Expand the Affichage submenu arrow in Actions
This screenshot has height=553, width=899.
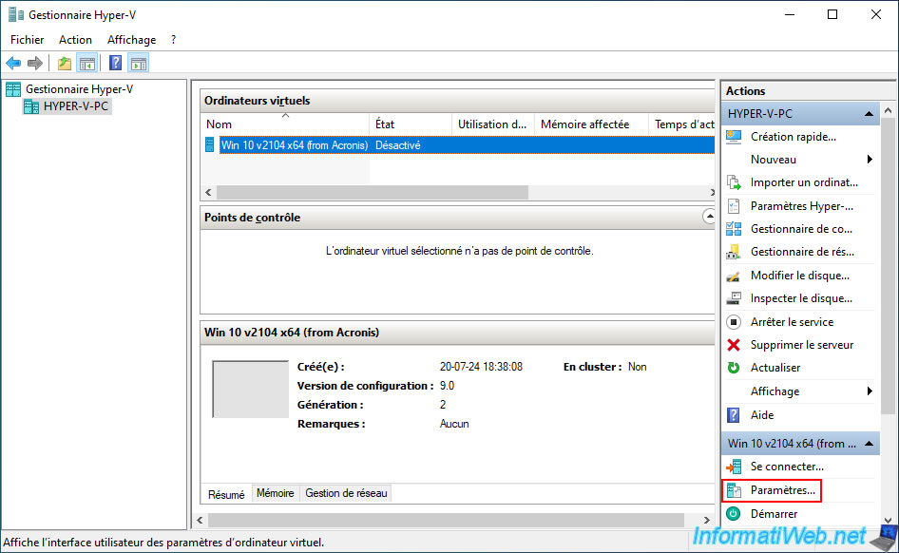pyautogui.click(x=870, y=391)
